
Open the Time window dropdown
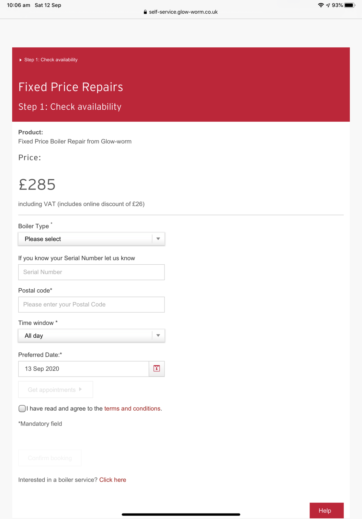point(91,336)
